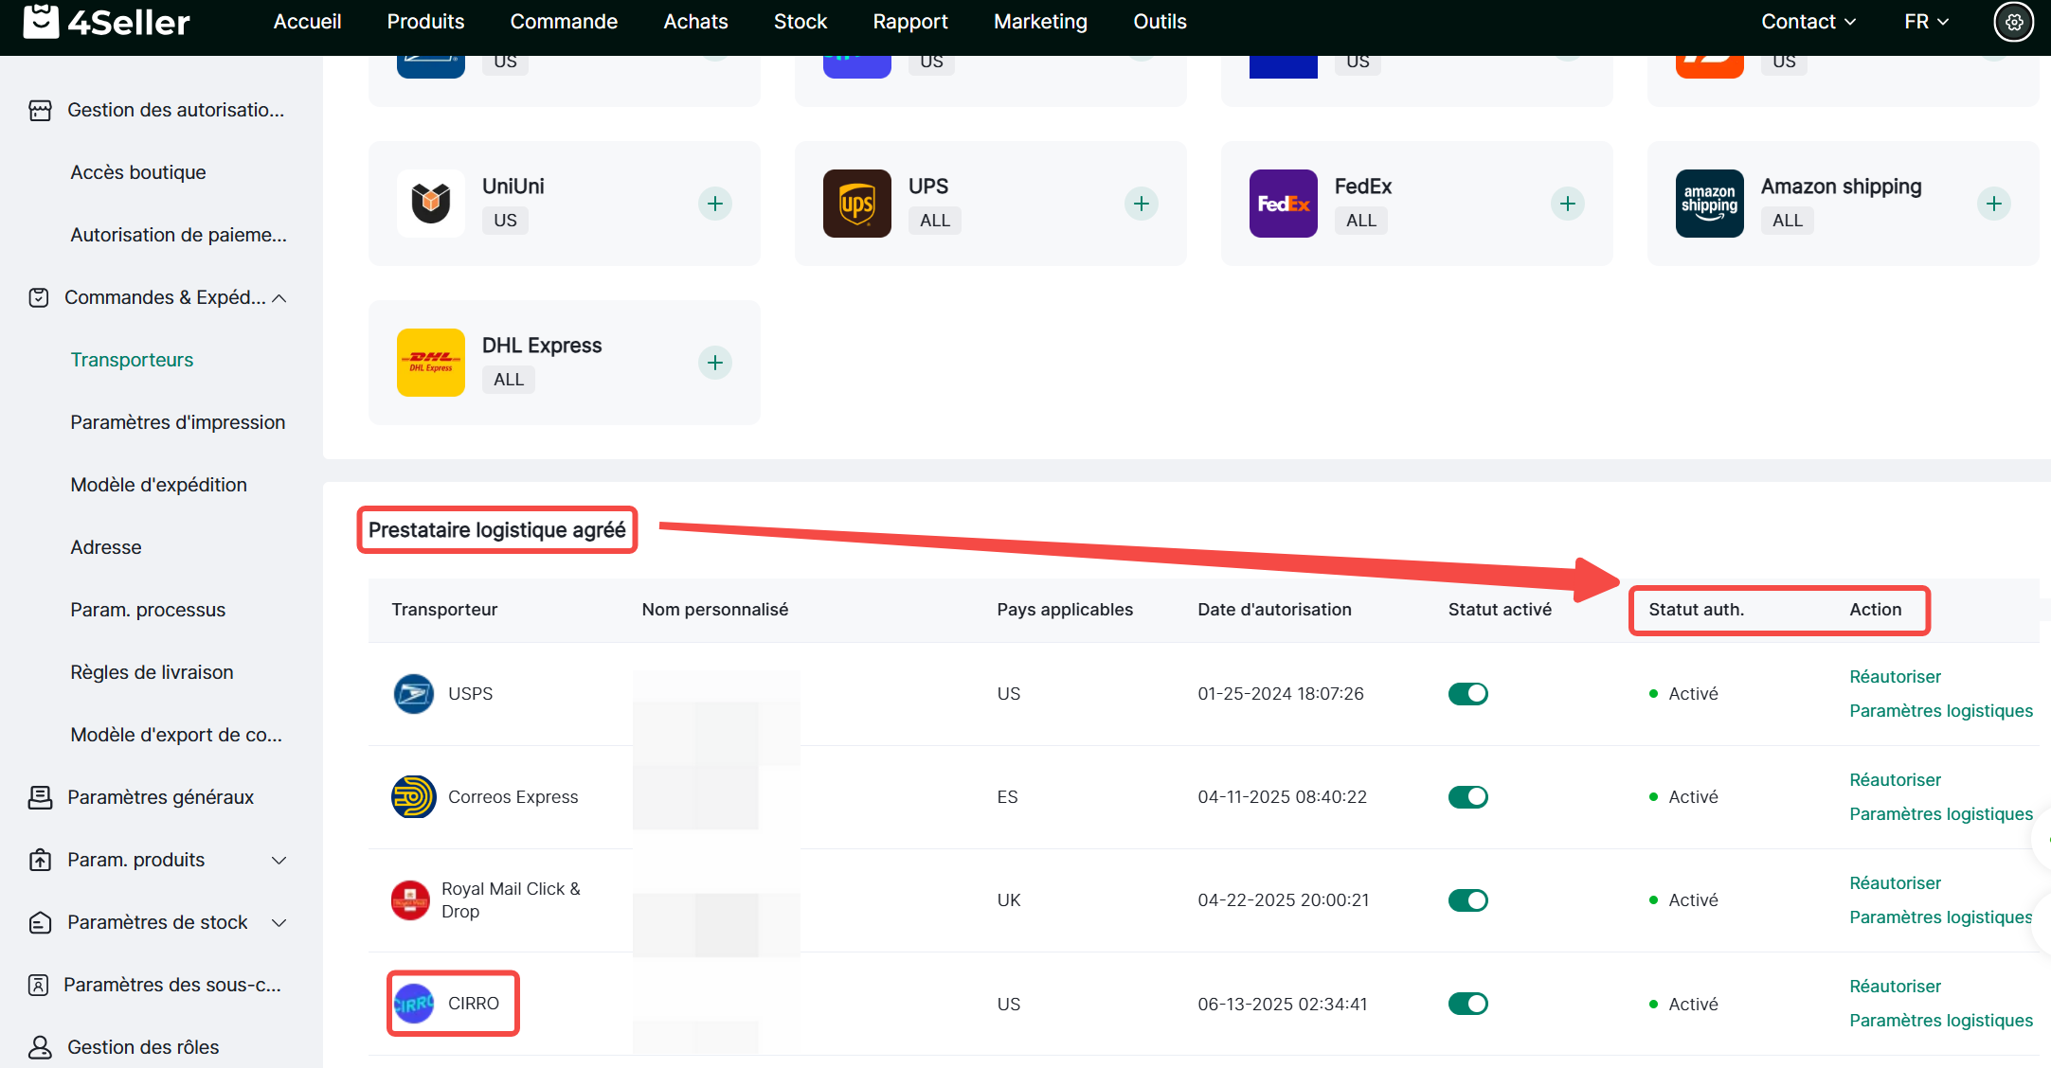Open Paramètres logistiques for CIRRO
The image size is (2051, 1068).
(x=1940, y=1021)
